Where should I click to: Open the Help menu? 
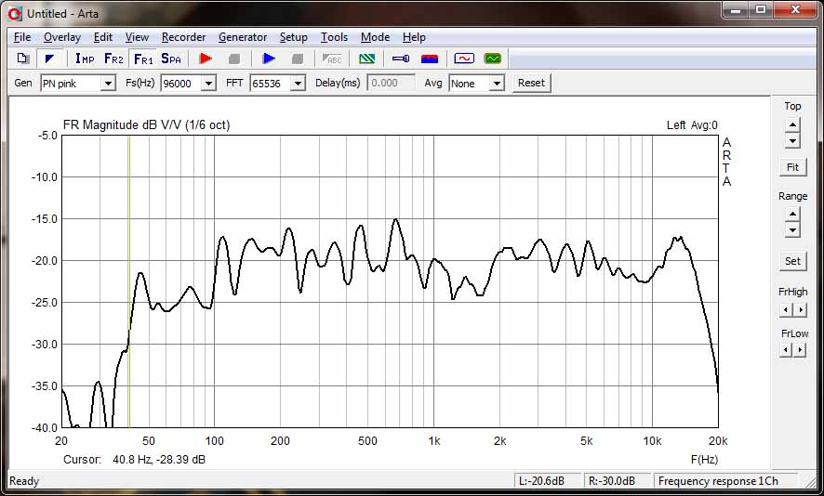(414, 37)
